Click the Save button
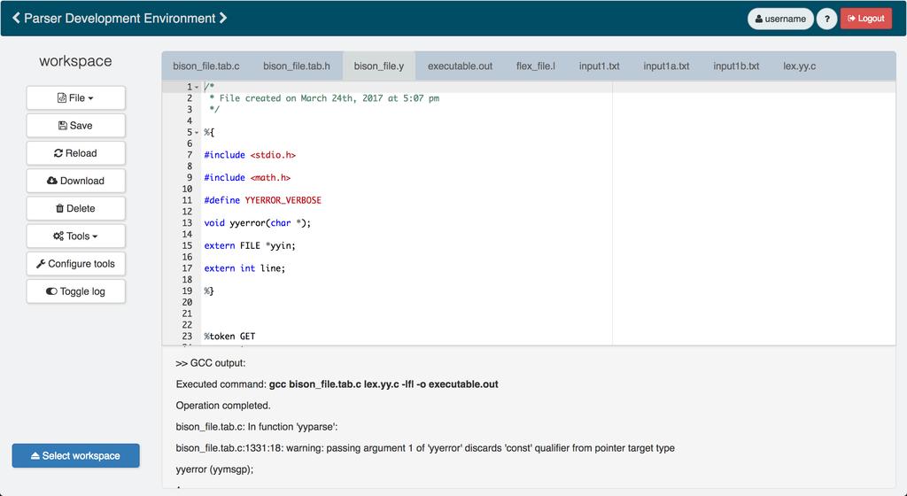Image resolution: width=907 pixels, height=496 pixels. point(76,126)
